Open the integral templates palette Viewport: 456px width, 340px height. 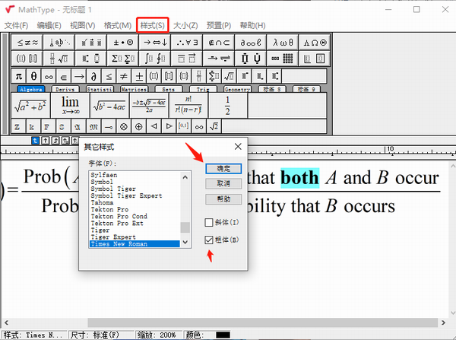155,59
